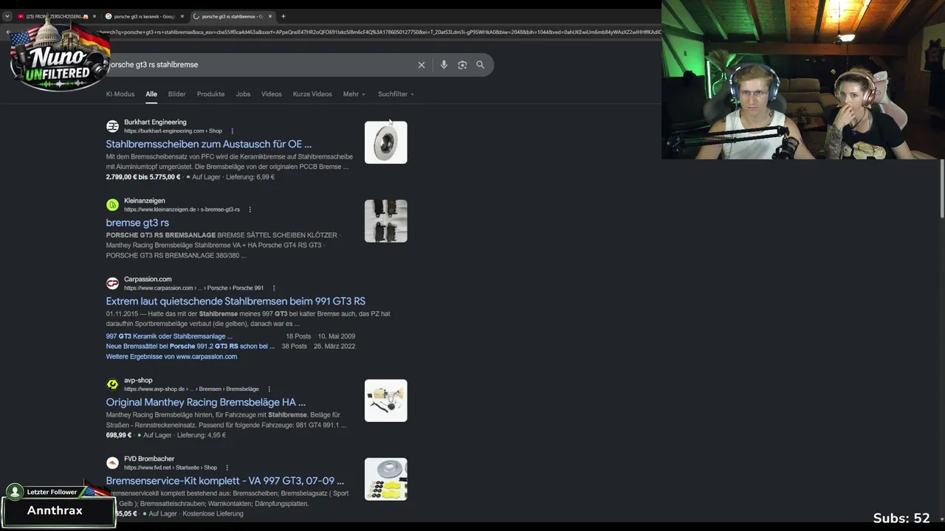This screenshot has width=945, height=531.
Task: Open 'Bremsenservice-Kit komplett - VA 997 GT3' result
Action: click(225, 481)
